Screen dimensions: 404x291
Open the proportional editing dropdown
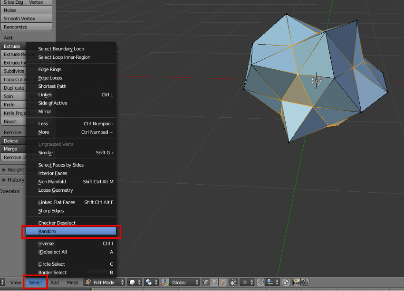247,282
